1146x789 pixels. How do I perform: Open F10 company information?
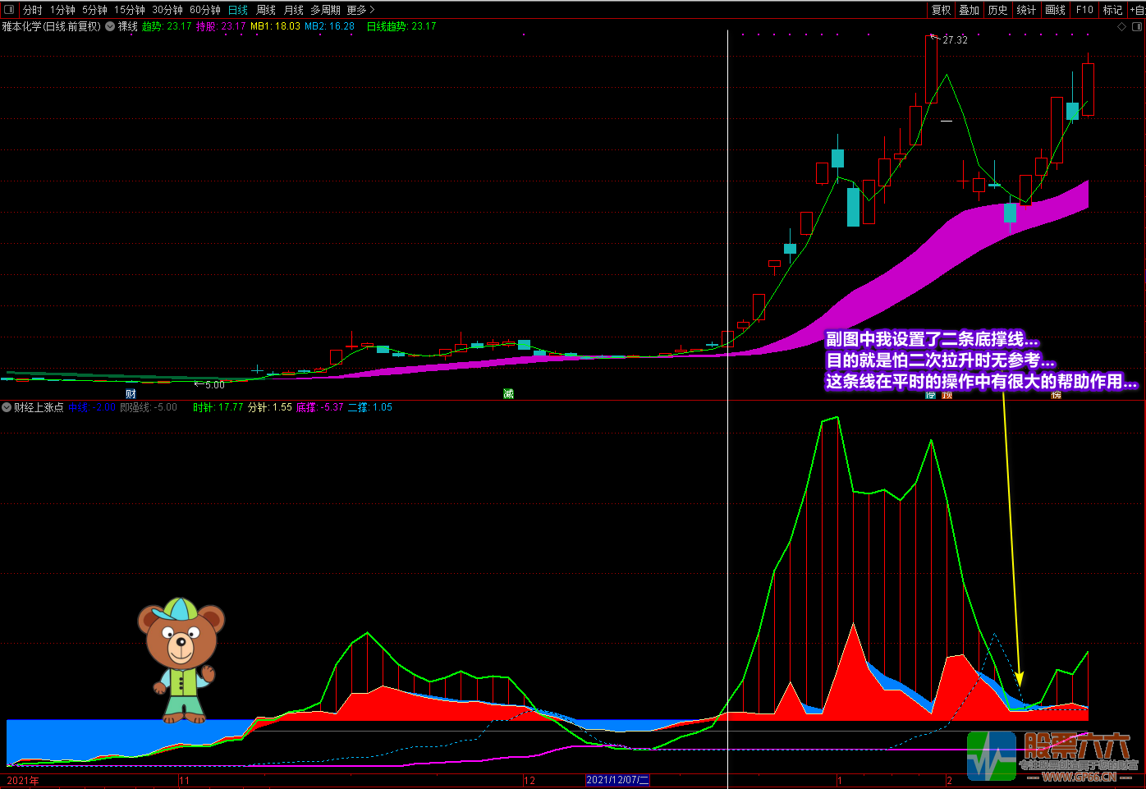point(1084,10)
